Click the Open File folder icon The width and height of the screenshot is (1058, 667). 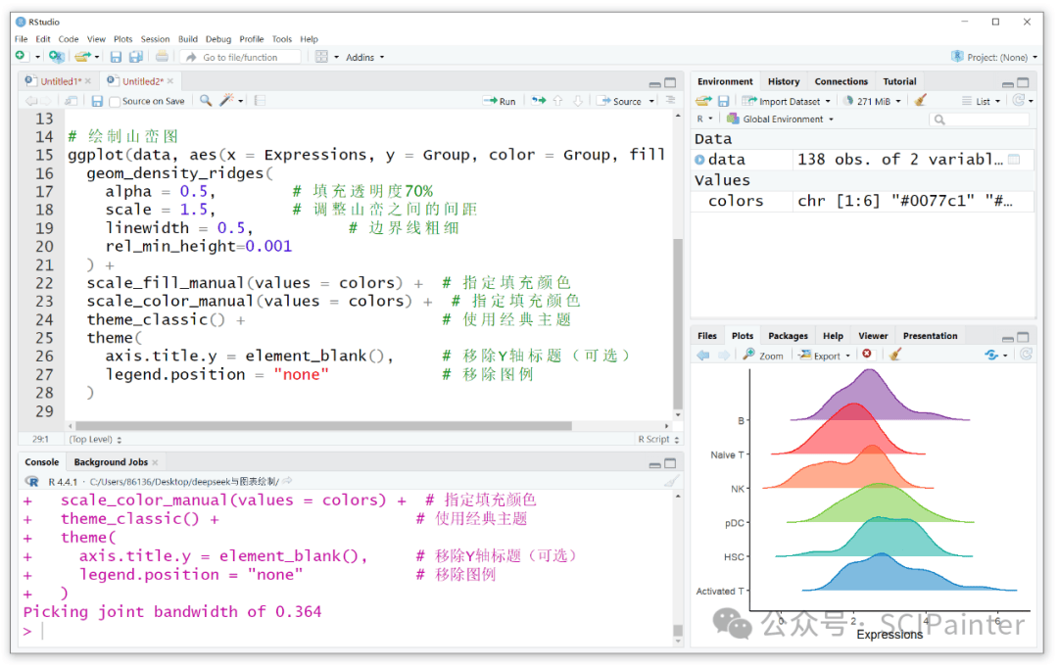coord(82,57)
